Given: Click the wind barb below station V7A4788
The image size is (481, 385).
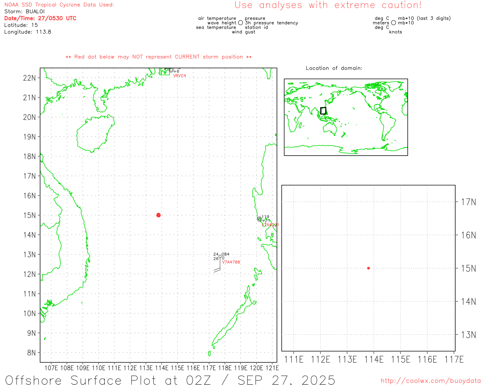Looking at the screenshot, I should [217, 265].
